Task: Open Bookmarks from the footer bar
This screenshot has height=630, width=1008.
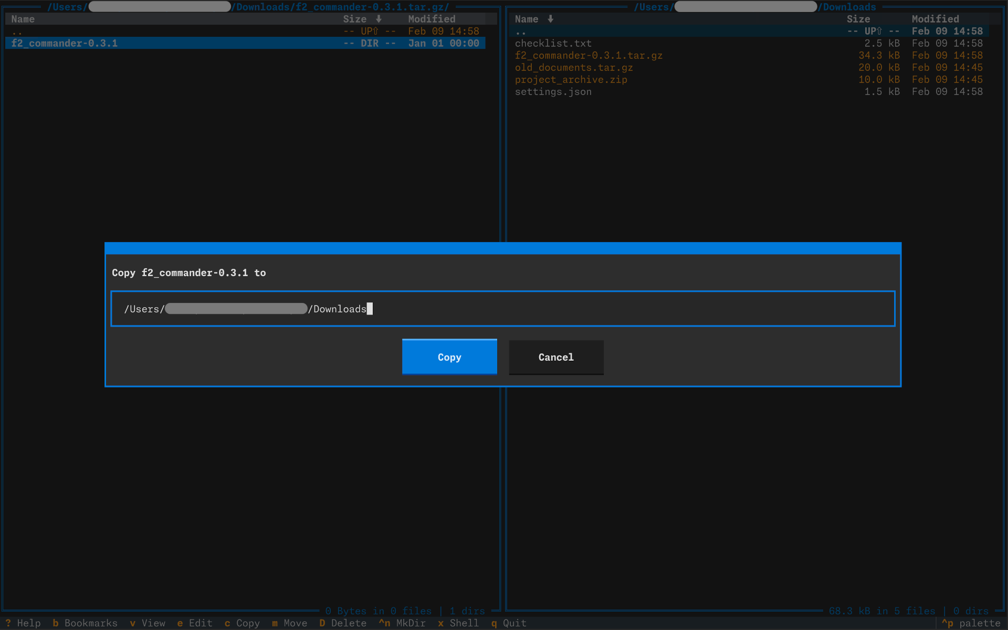Action: click(x=85, y=623)
